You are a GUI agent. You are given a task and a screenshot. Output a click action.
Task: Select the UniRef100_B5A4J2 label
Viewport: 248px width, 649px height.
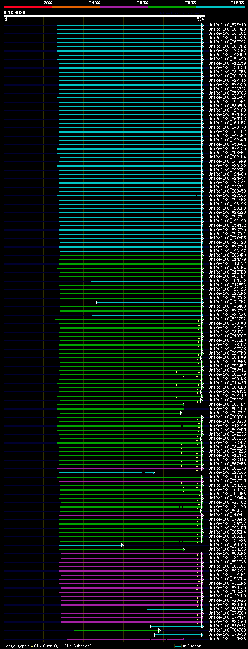tap(227, 225)
